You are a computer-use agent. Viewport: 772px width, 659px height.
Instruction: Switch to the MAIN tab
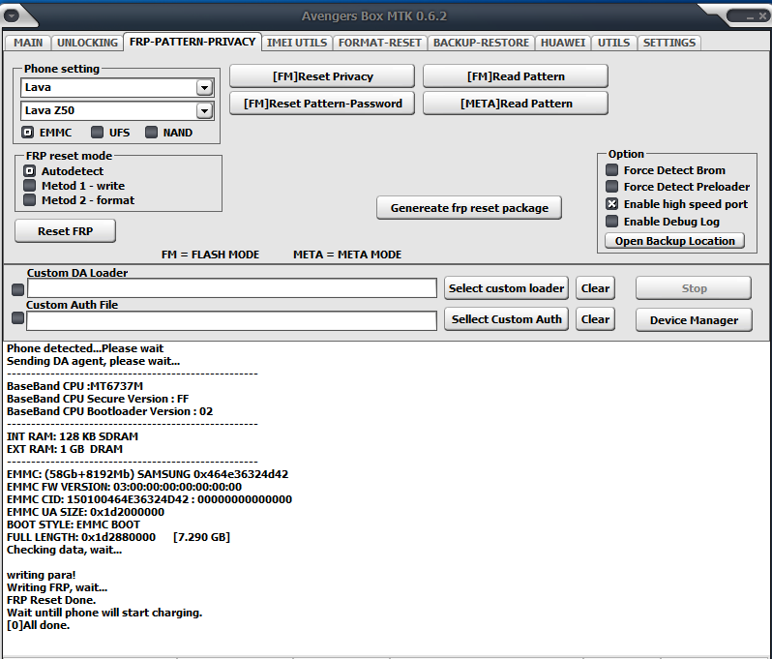point(28,43)
